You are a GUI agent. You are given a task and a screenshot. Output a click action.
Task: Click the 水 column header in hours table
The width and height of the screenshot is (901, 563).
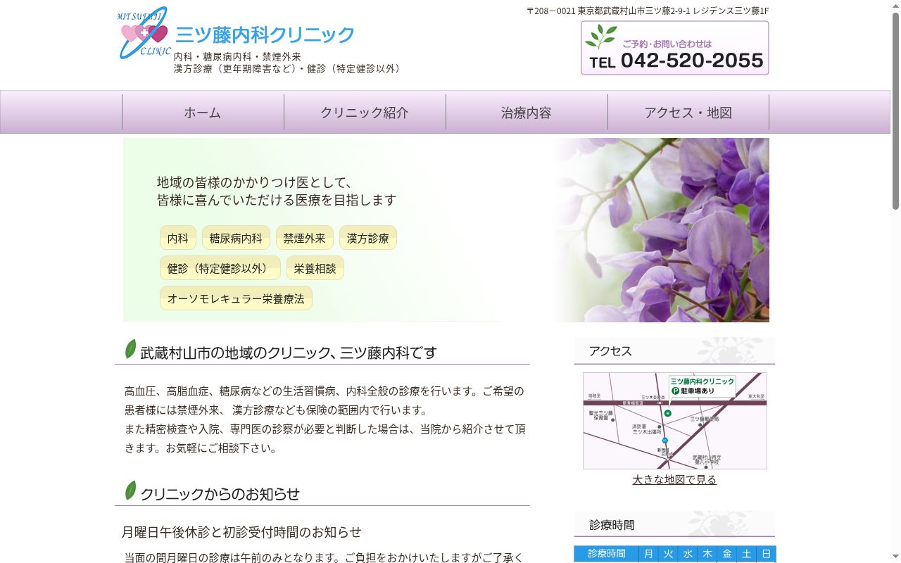(x=688, y=554)
